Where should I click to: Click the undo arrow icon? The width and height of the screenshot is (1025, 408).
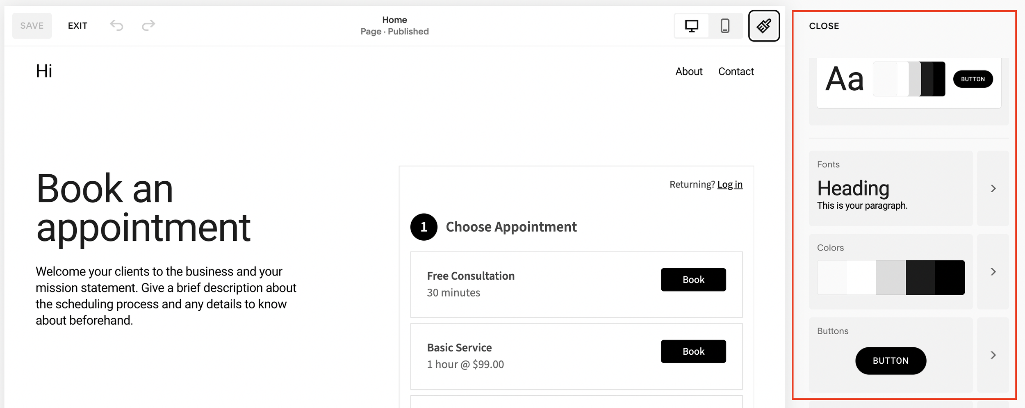coord(117,26)
